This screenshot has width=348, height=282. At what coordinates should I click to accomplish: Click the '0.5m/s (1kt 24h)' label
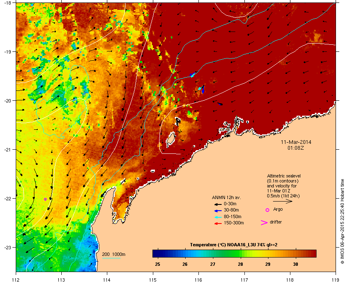tap(283, 196)
